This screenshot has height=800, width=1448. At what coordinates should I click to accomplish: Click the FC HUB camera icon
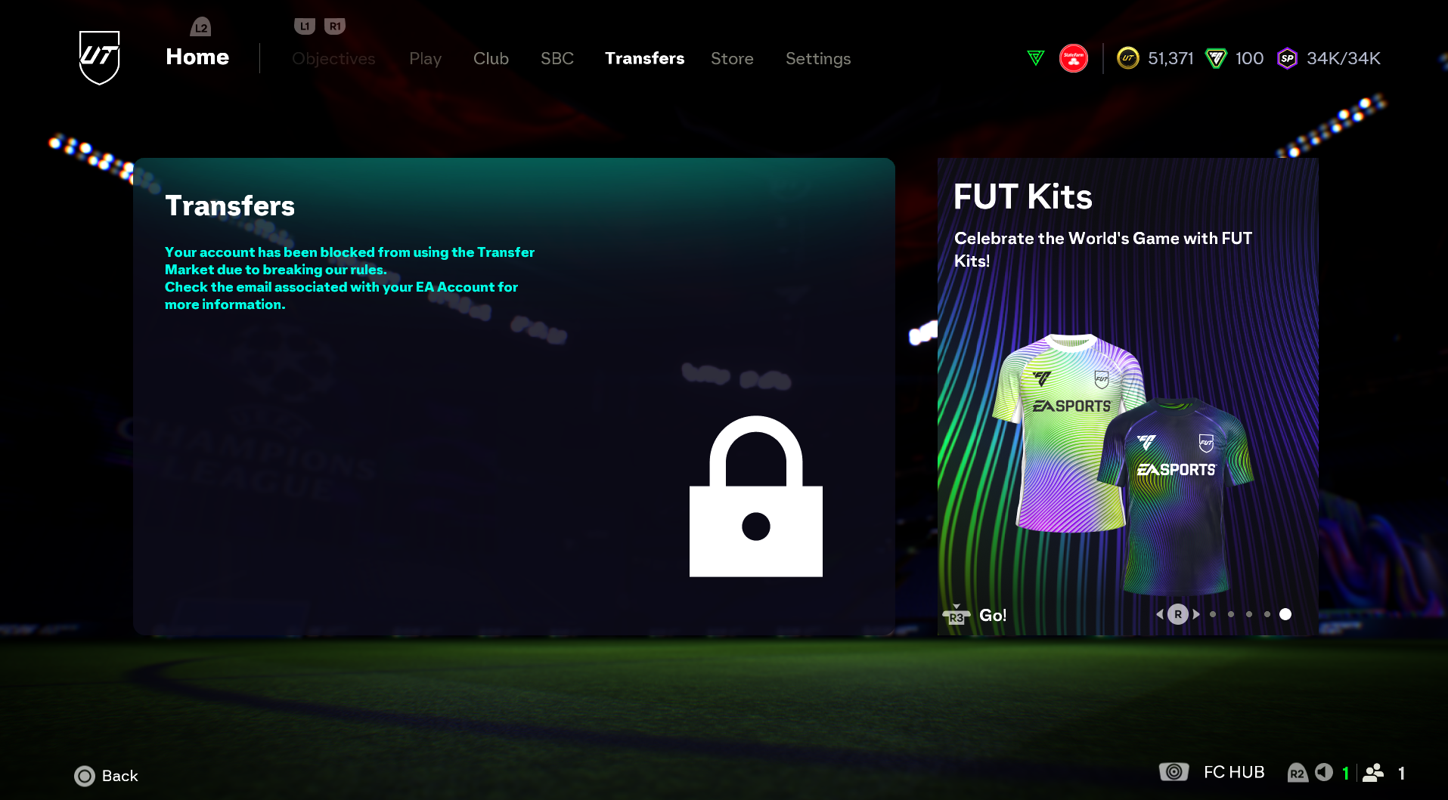pyautogui.click(x=1174, y=772)
